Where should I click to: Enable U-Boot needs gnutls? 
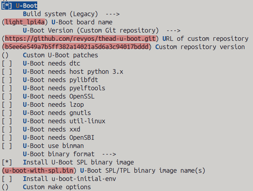pyautogui.click(x=7, y=113)
